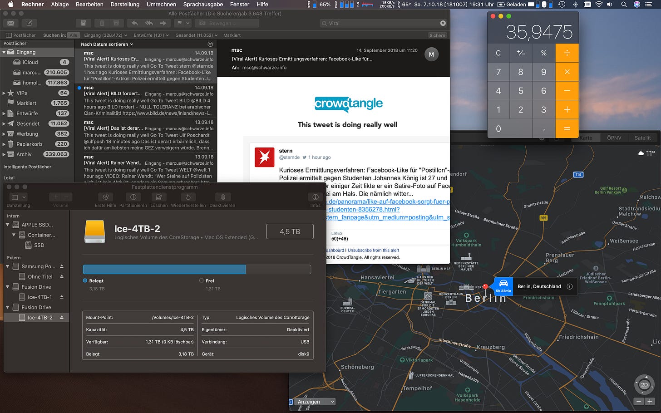Viewport: 661px width, 413px height.
Task: Click the Unsubscribe from this alert link
Action: (x=373, y=250)
